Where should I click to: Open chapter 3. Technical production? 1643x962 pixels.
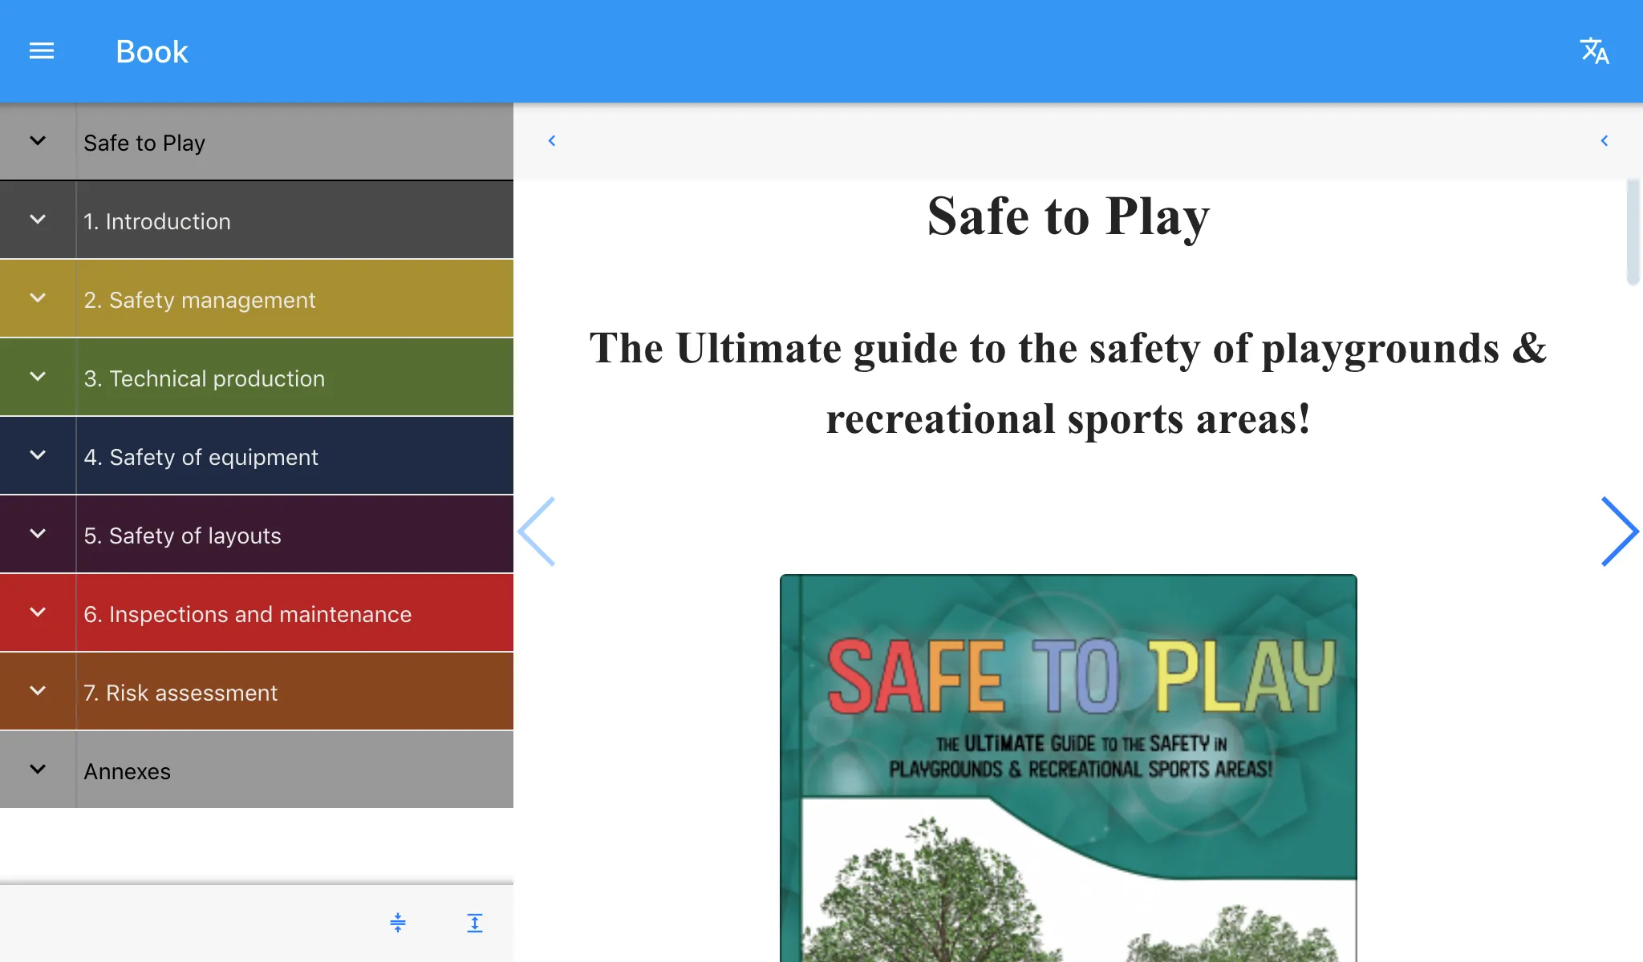point(294,378)
